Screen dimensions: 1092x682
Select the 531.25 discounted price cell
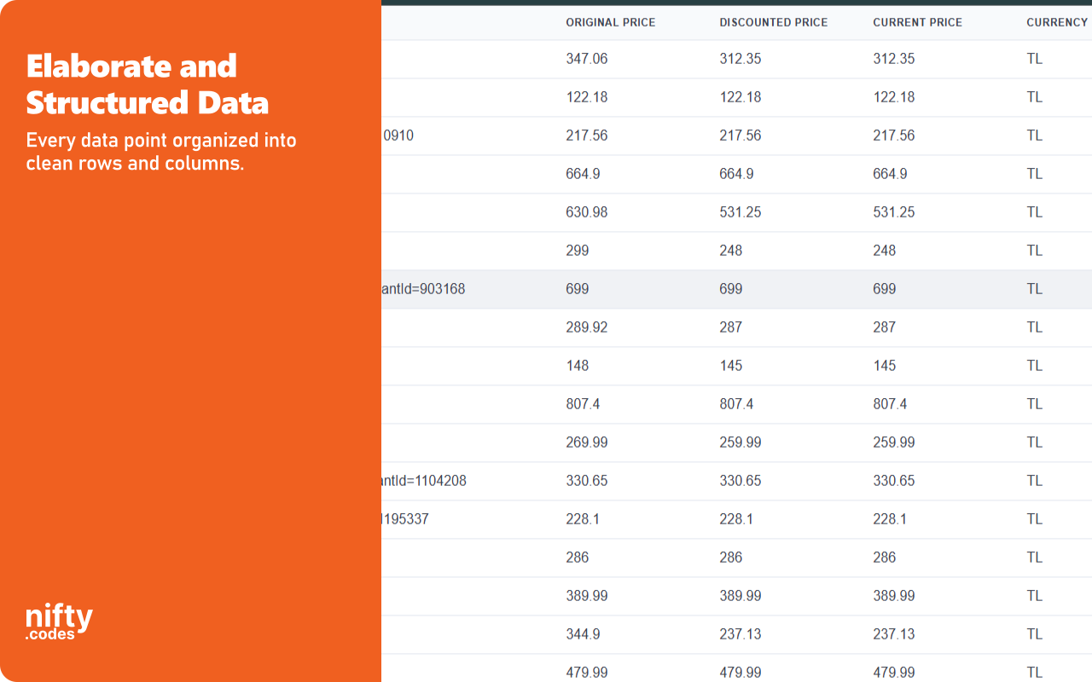click(740, 212)
